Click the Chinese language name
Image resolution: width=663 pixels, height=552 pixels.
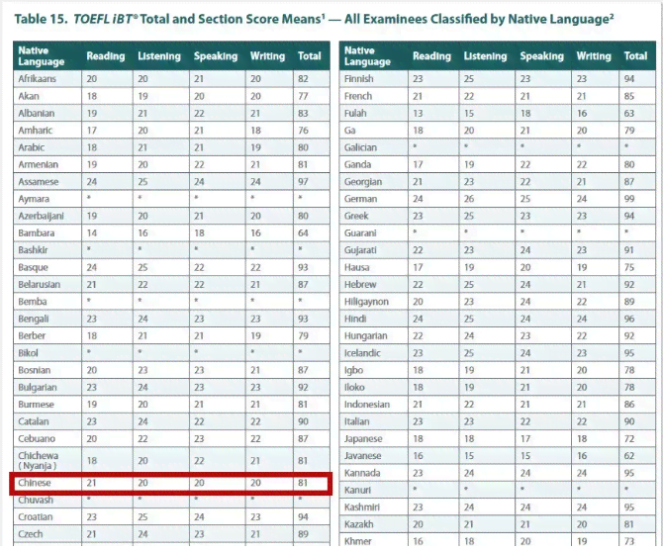click(35, 483)
